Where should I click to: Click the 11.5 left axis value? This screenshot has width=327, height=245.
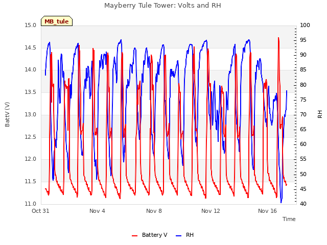(x=30, y=182)
